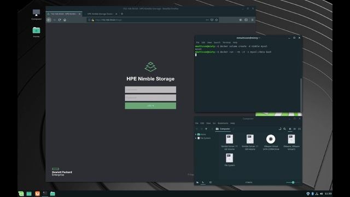Switch file manager to list view
Viewport: 350px width, 197px height.
click(x=295, y=129)
